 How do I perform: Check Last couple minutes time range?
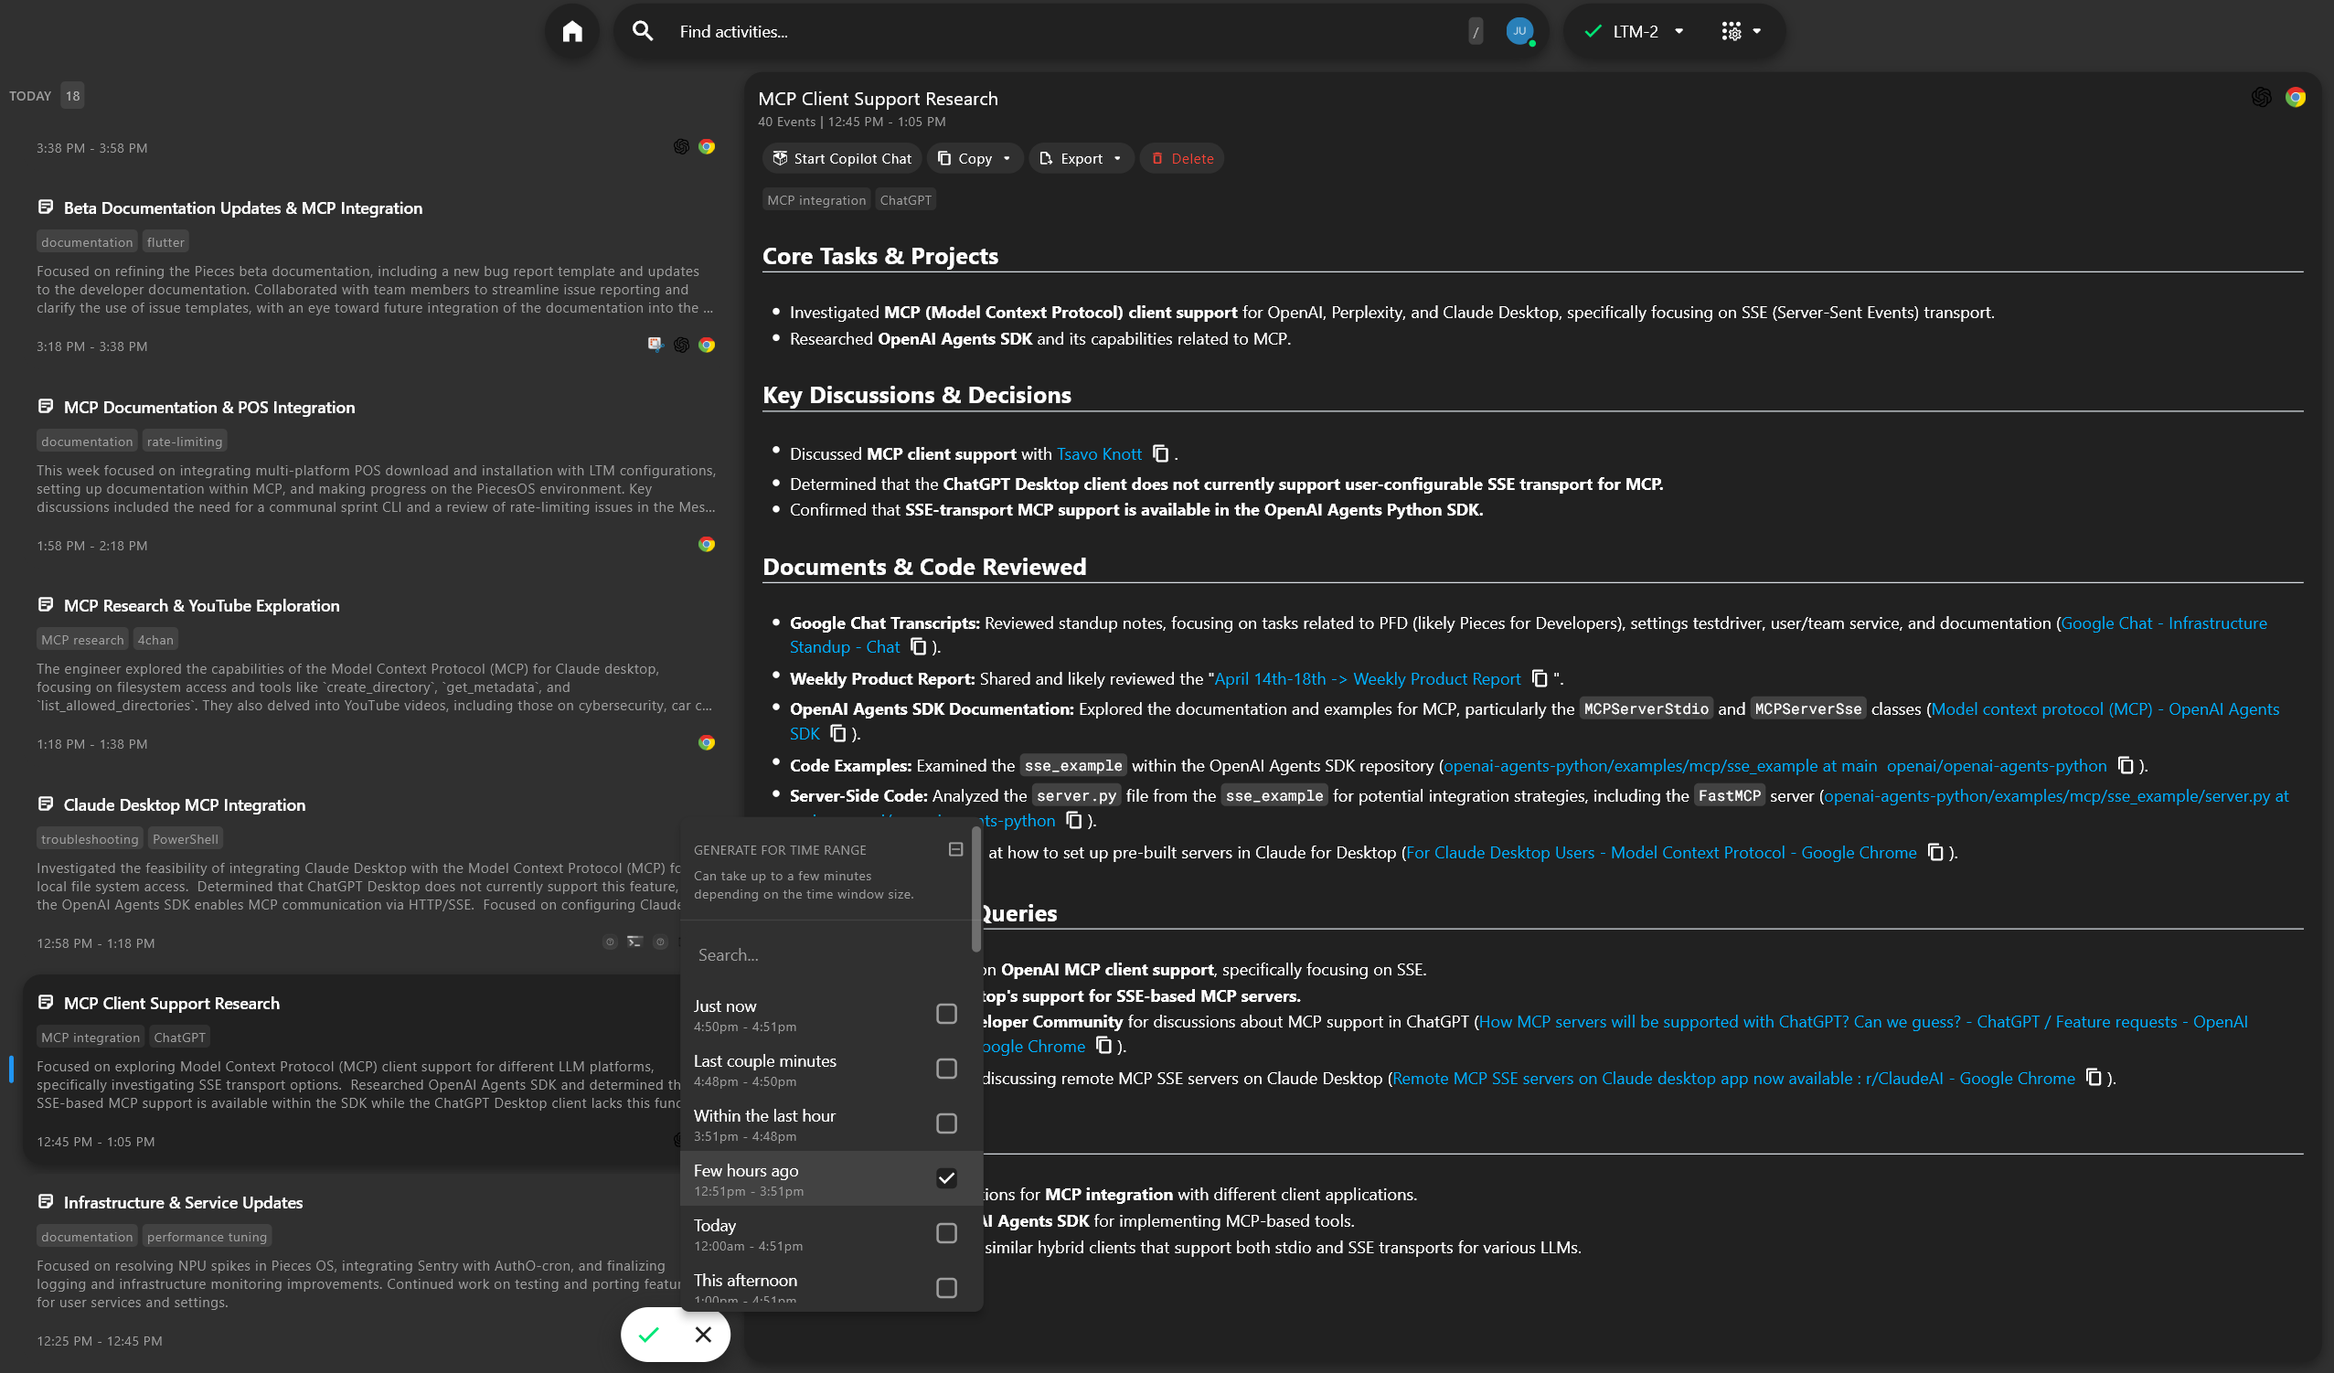point(945,1069)
